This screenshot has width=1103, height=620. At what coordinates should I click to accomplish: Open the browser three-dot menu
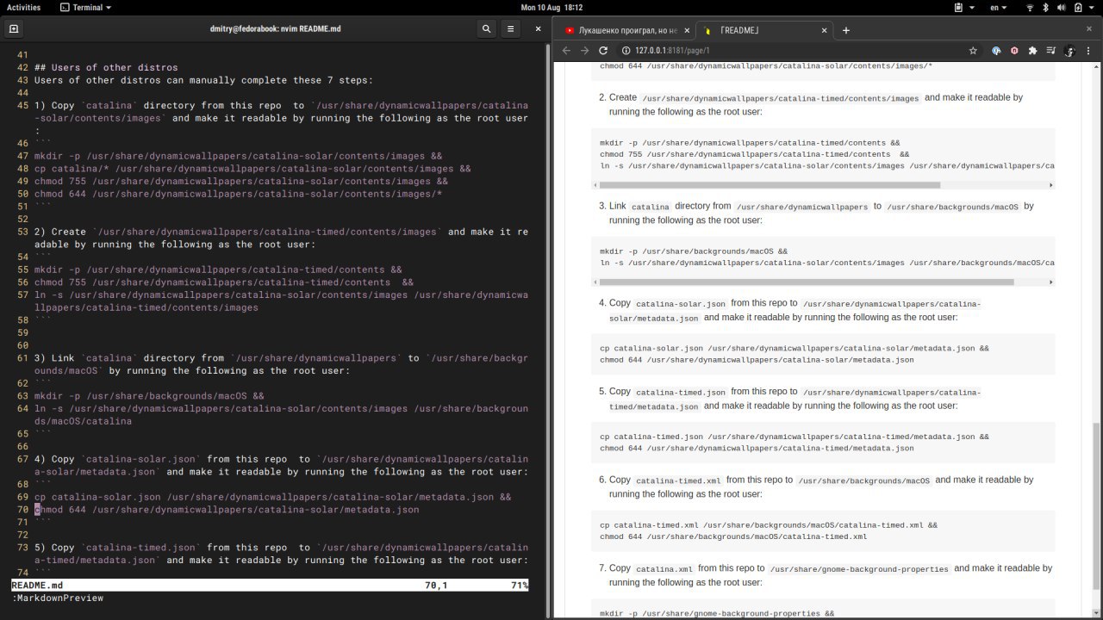click(1089, 50)
